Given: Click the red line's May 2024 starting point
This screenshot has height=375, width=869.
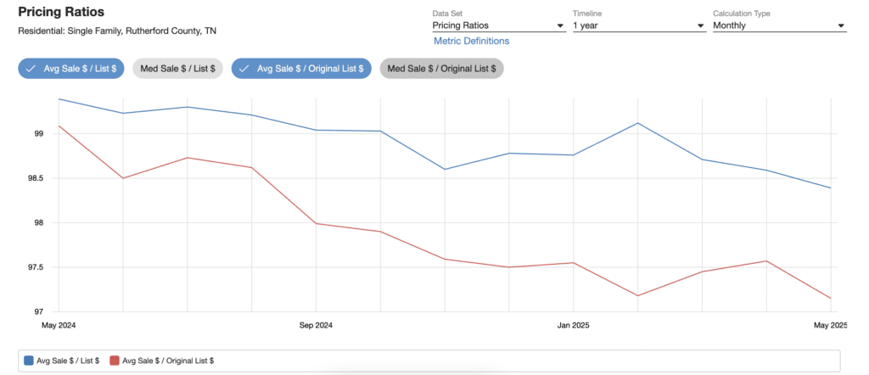Looking at the screenshot, I should [x=59, y=126].
